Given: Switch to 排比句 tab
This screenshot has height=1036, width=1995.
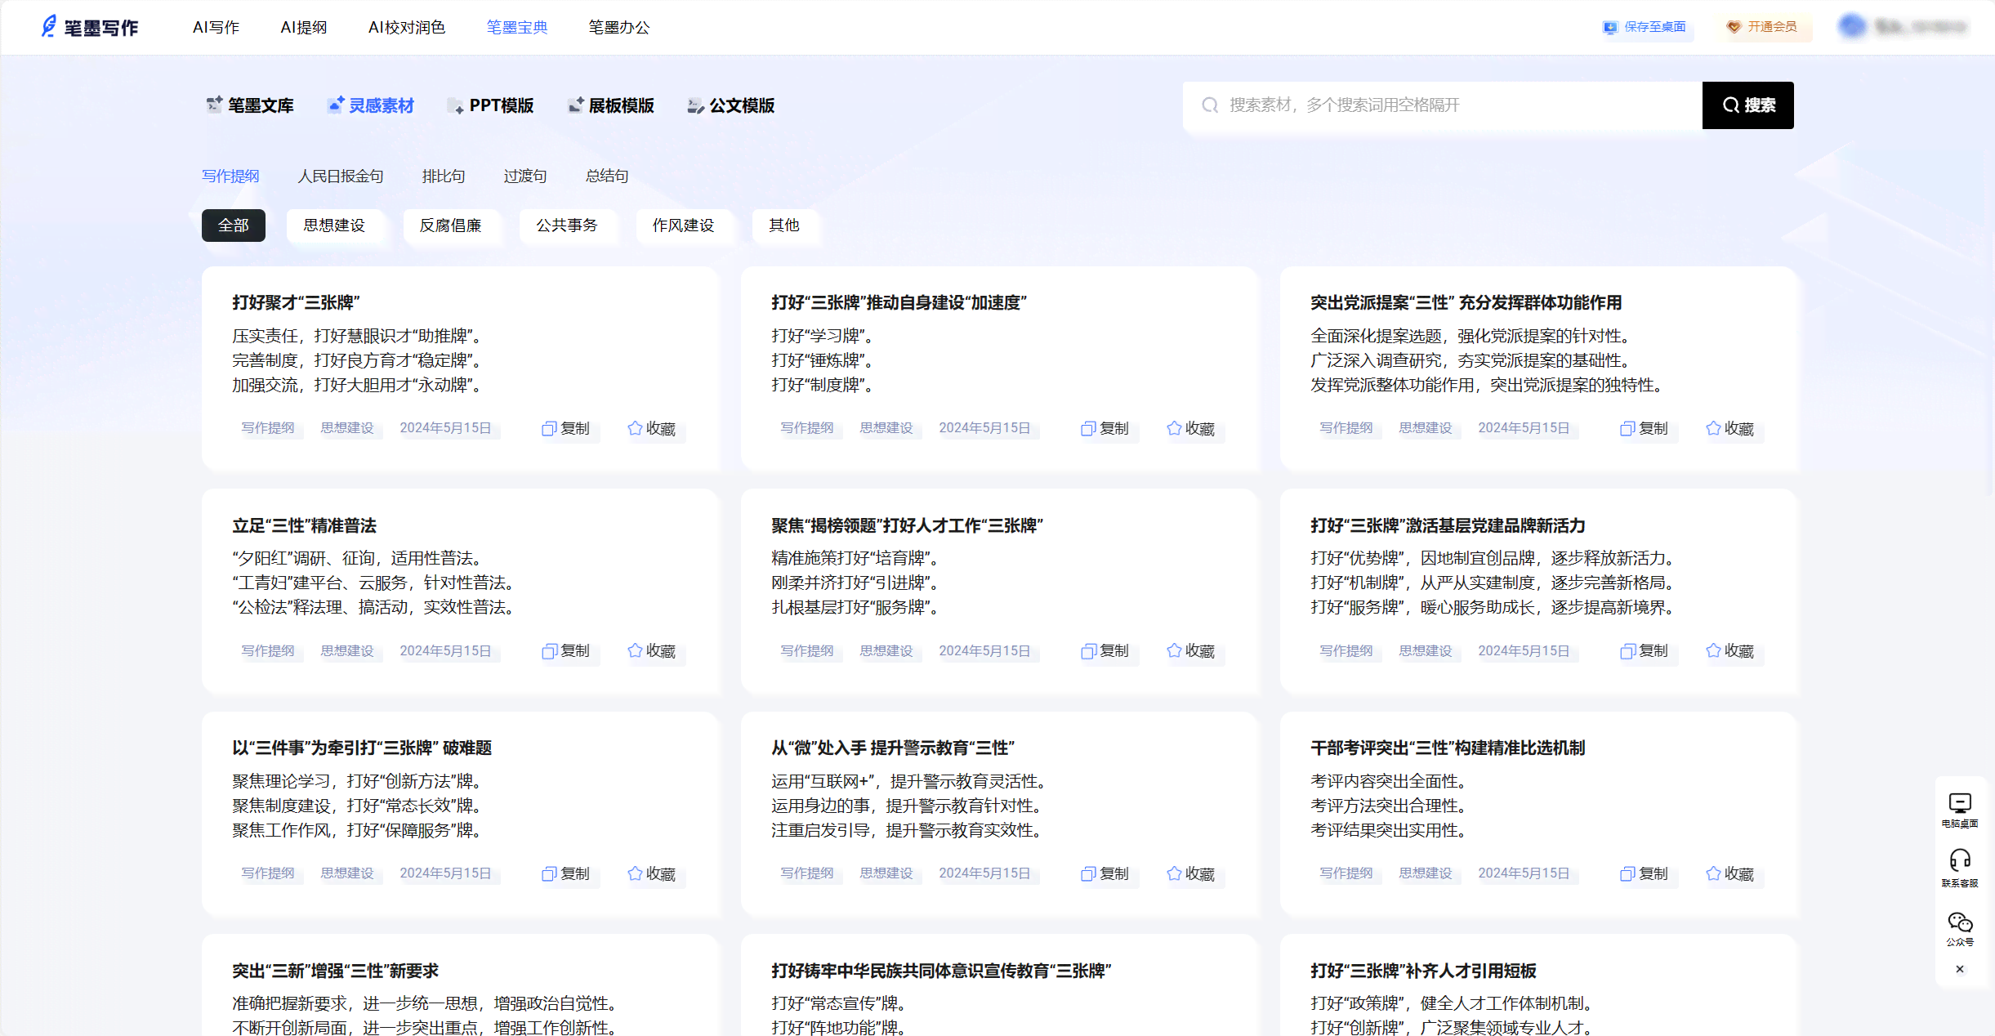Looking at the screenshot, I should 444,176.
